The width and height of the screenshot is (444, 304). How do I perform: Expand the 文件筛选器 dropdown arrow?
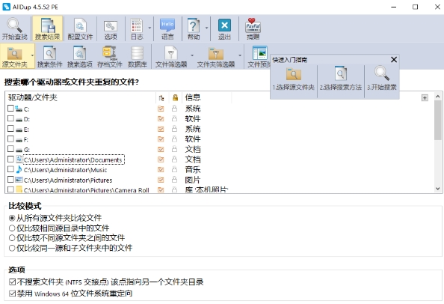(192, 56)
